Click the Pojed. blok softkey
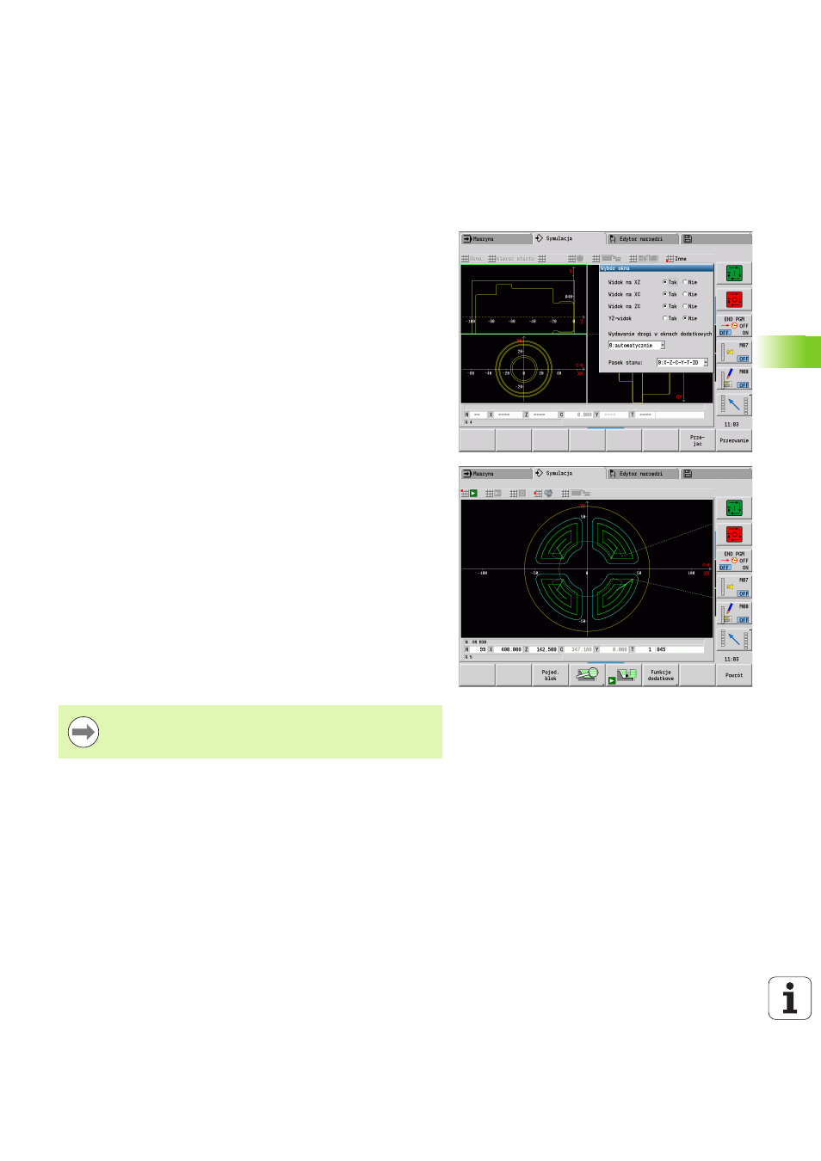This screenshot has height=1161, width=821. pyautogui.click(x=550, y=675)
